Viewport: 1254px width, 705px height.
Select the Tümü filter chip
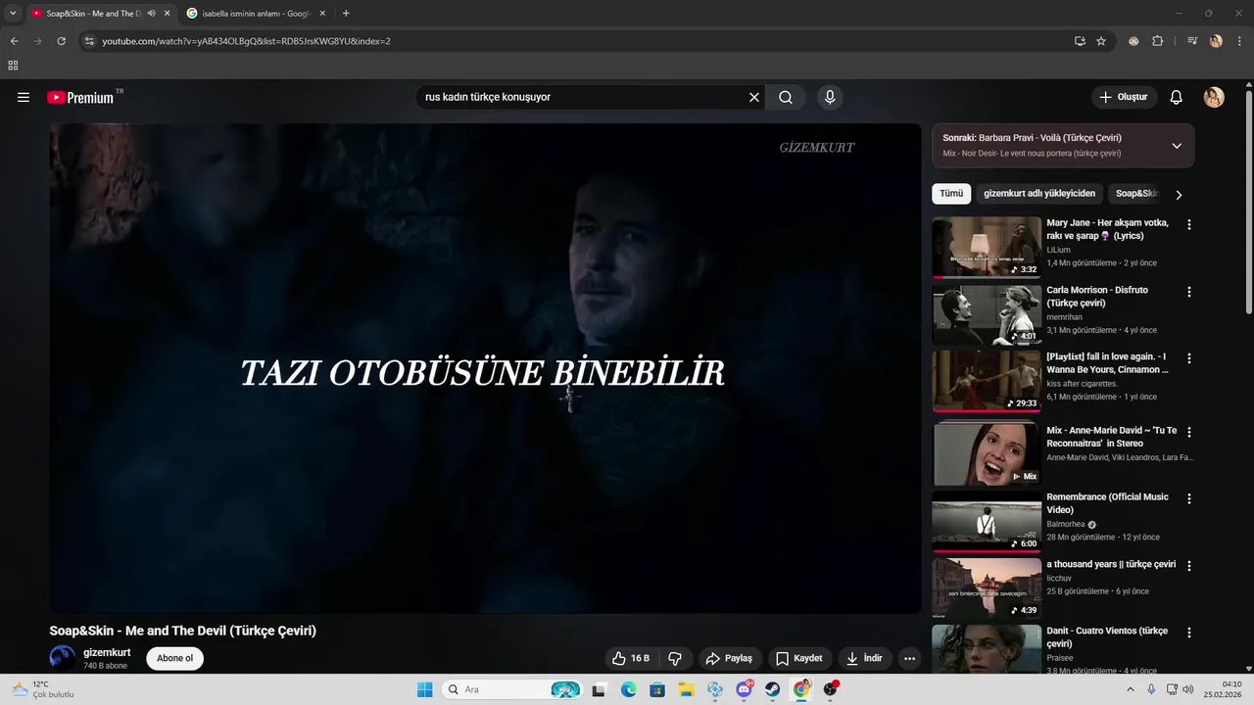(951, 194)
